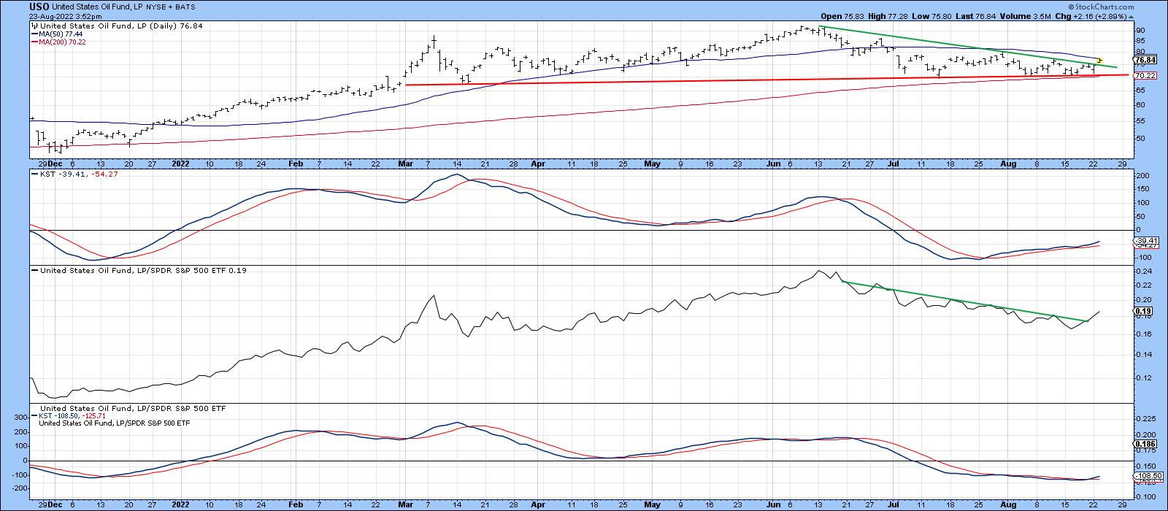Click the 0.24 label on the ratio axis
Image resolution: width=1168 pixels, height=511 pixels.
coord(1144,271)
